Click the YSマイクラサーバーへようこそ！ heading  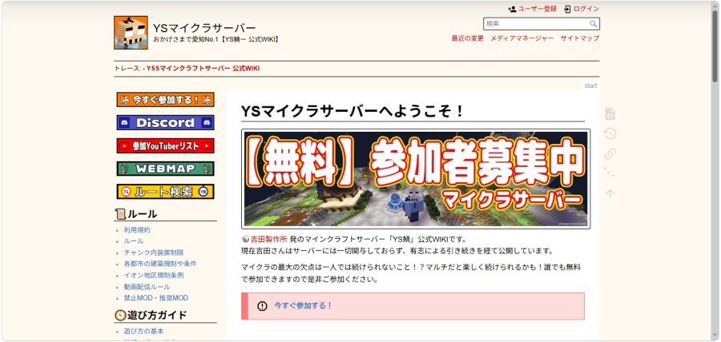pos(353,111)
